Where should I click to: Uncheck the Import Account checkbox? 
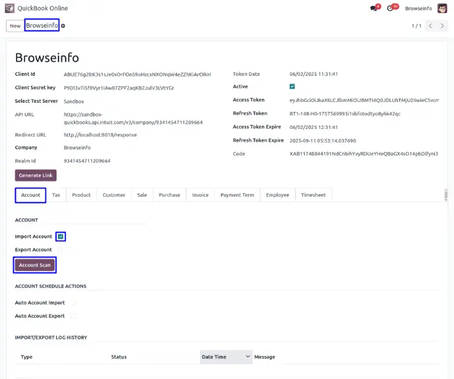[61, 237]
